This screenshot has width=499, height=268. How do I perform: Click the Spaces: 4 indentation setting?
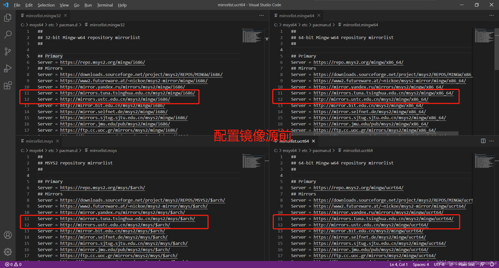(x=421, y=264)
